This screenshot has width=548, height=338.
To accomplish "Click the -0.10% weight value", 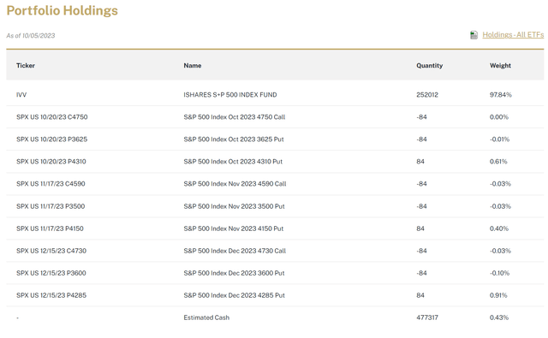I will [499, 273].
